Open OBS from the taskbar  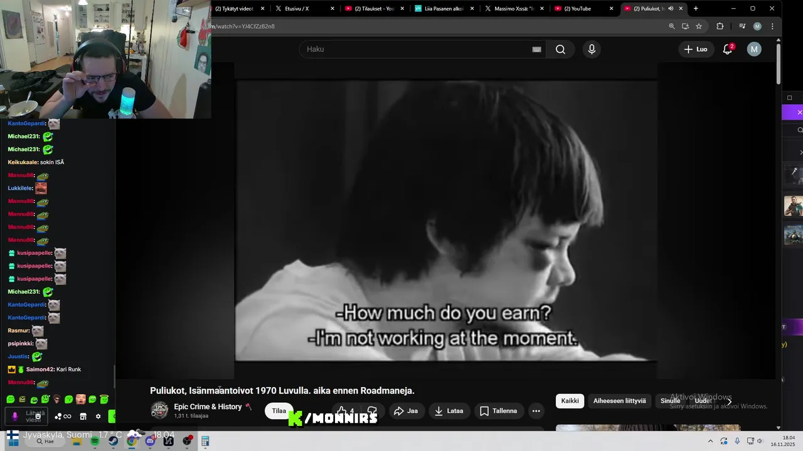click(187, 441)
